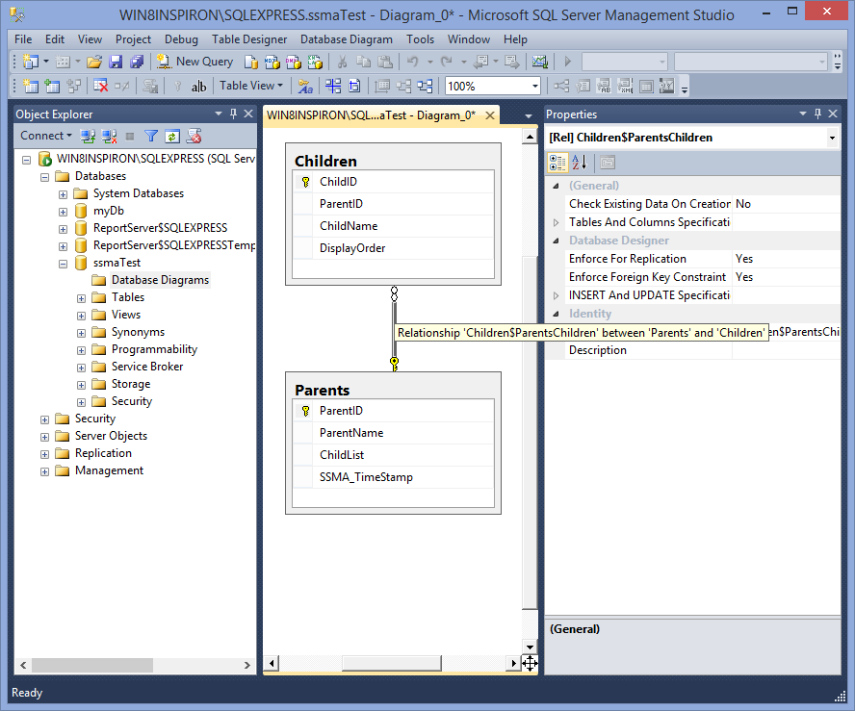Expand the System Databases folder
Viewport: 855px width, 711px height.
point(64,194)
